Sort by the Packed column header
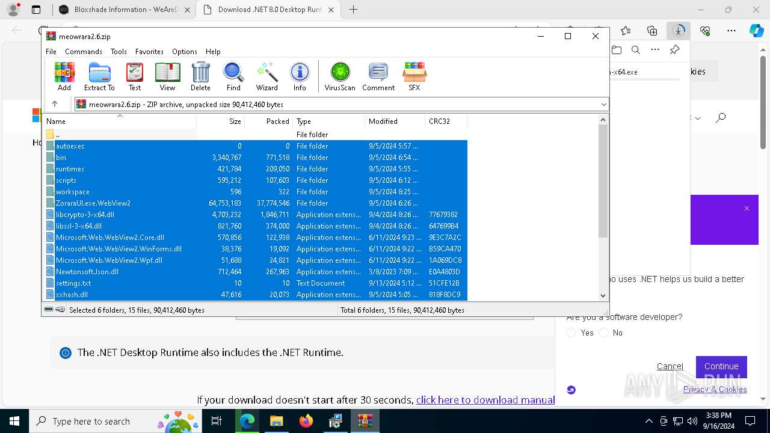 pos(268,121)
